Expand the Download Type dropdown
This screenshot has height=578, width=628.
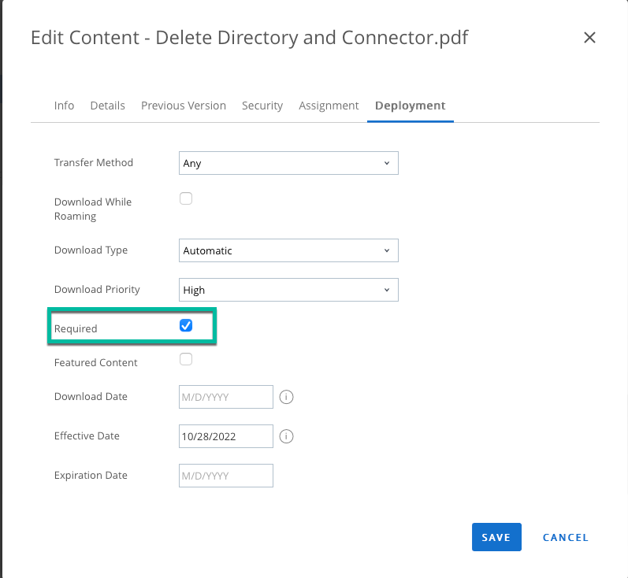pos(288,250)
